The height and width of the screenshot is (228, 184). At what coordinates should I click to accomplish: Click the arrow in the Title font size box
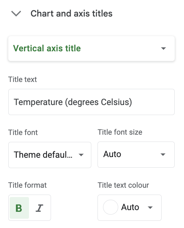(x=163, y=154)
